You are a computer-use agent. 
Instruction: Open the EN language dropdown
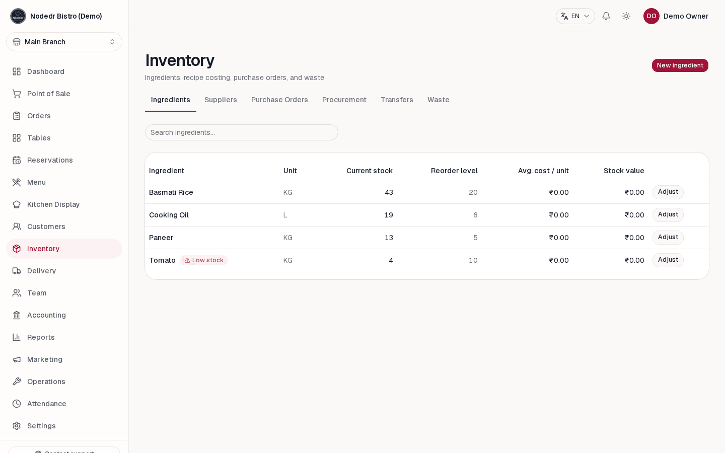(x=575, y=16)
